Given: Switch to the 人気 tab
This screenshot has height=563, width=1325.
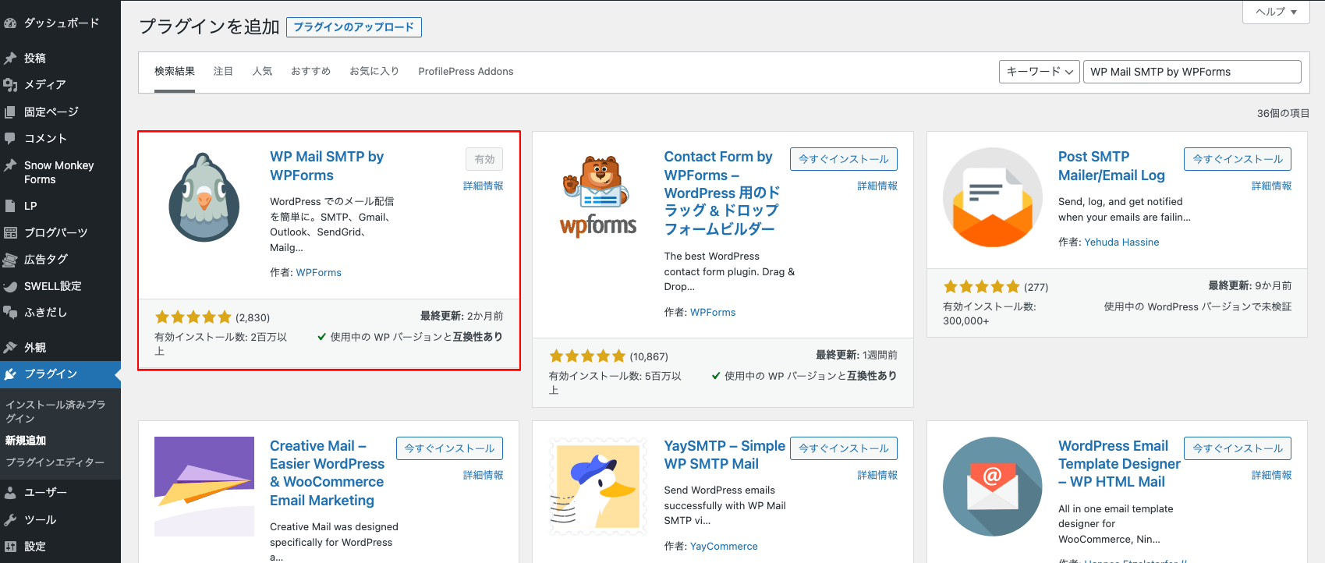Looking at the screenshot, I should click(x=262, y=72).
